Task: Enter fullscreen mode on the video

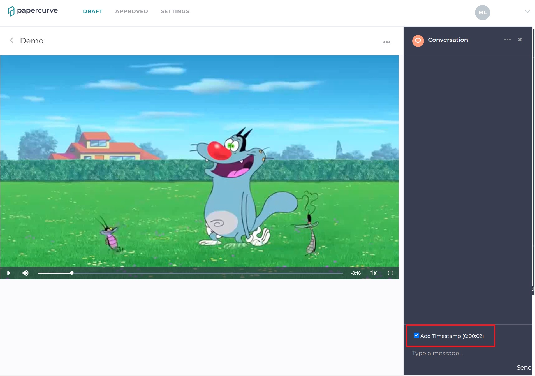Action: [x=390, y=273]
